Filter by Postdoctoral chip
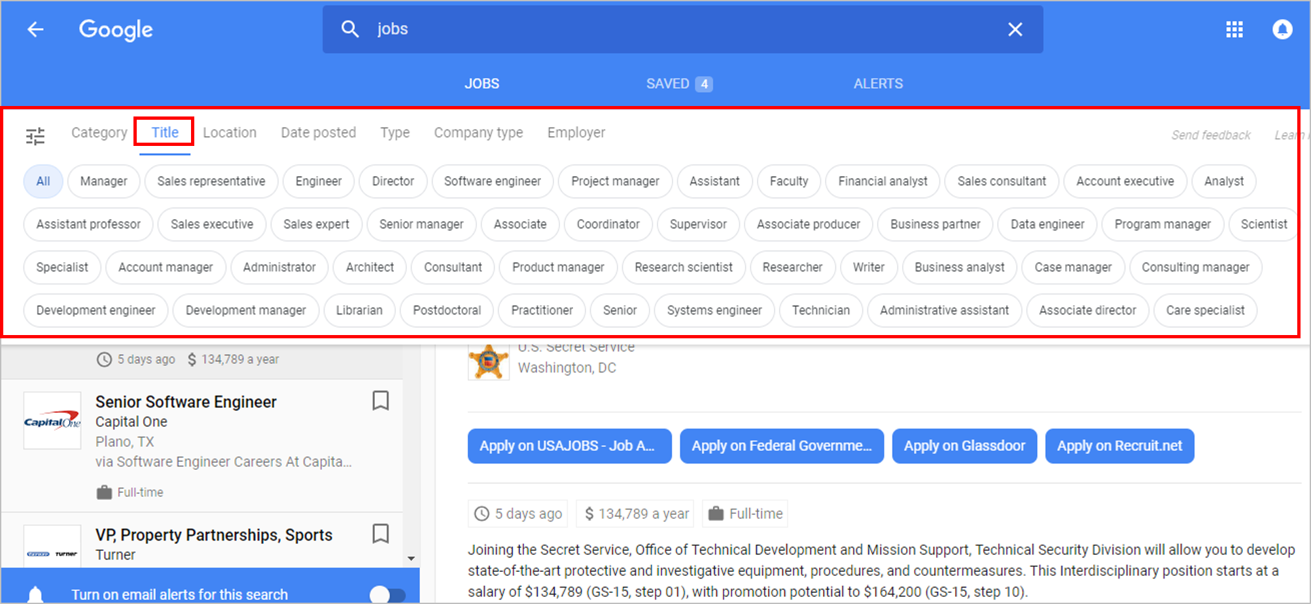Image resolution: width=1311 pixels, height=604 pixels. click(x=447, y=311)
